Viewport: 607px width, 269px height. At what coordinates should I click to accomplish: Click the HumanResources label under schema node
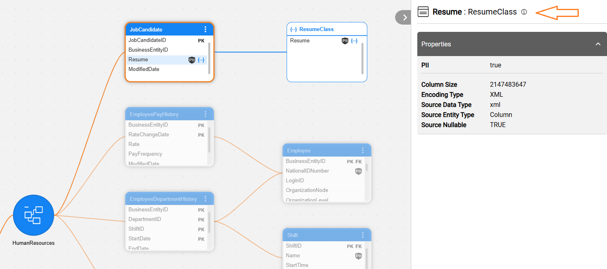[x=33, y=243]
